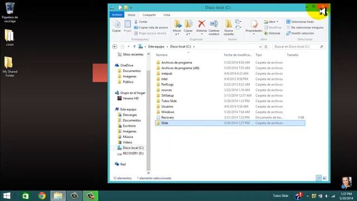Switch to the Vista tab

click(x=167, y=15)
